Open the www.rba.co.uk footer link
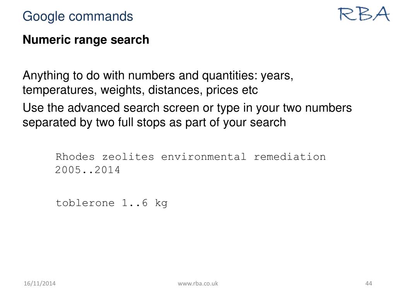The height and width of the screenshot is (297, 396). [x=198, y=283]
